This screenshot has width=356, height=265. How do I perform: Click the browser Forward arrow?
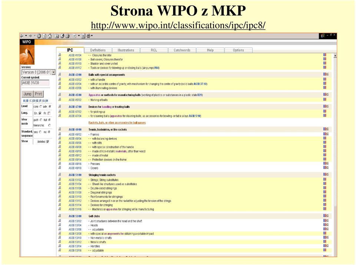pos(30,36)
